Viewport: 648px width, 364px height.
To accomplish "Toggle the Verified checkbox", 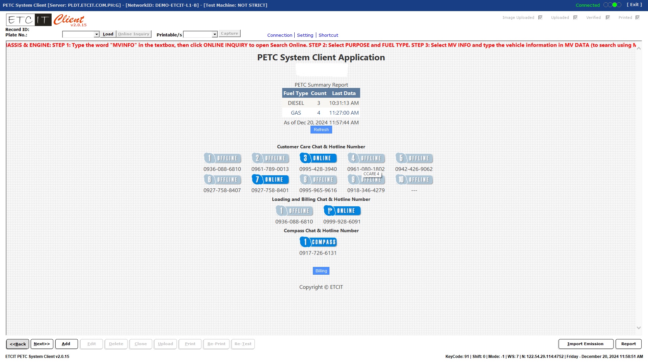I will (x=608, y=18).
